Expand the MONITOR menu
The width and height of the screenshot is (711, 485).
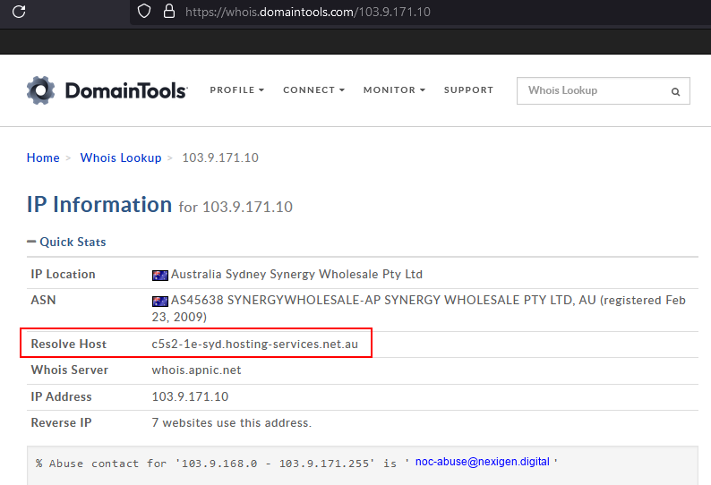pyautogui.click(x=394, y=90)
